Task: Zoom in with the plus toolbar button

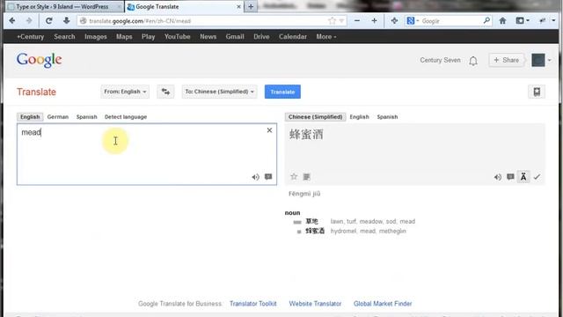Action: coord(374,21)
